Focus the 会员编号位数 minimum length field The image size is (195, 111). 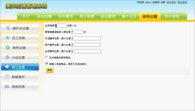[86, 51]
